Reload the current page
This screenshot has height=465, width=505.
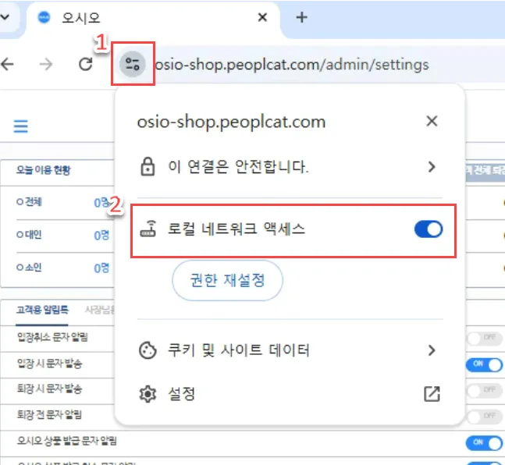click(86, 64)
